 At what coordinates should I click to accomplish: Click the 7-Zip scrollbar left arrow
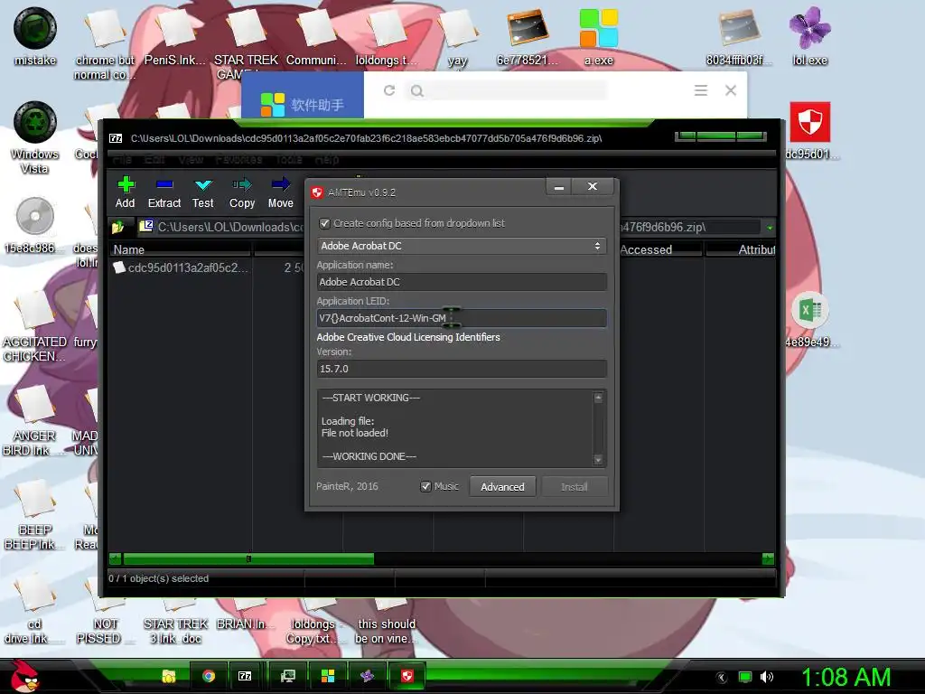pos(116,558)
